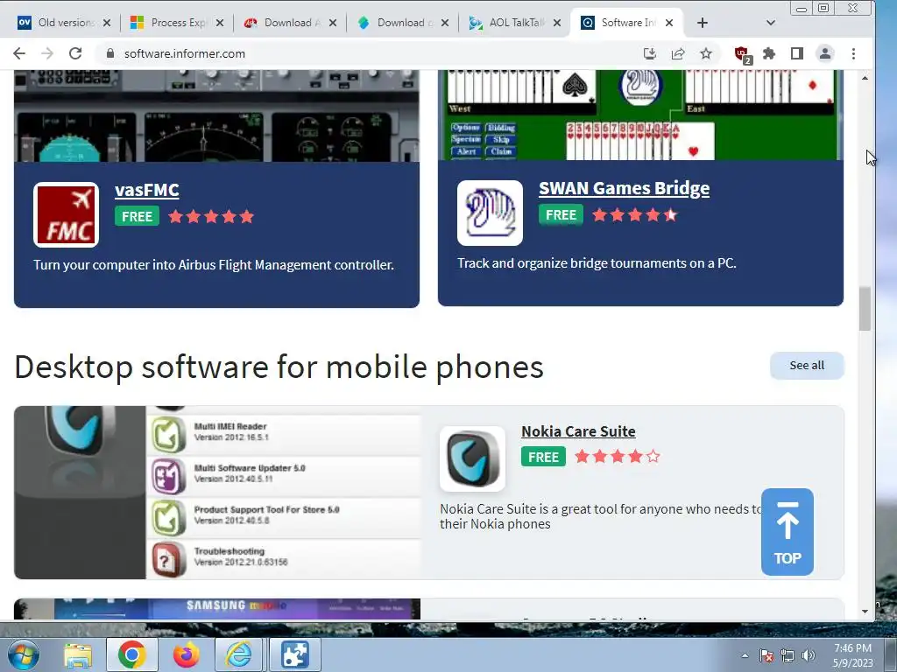The width and height of the screenshot is (897, 672).
Task: Open a new tab
Action: (703, 23)
